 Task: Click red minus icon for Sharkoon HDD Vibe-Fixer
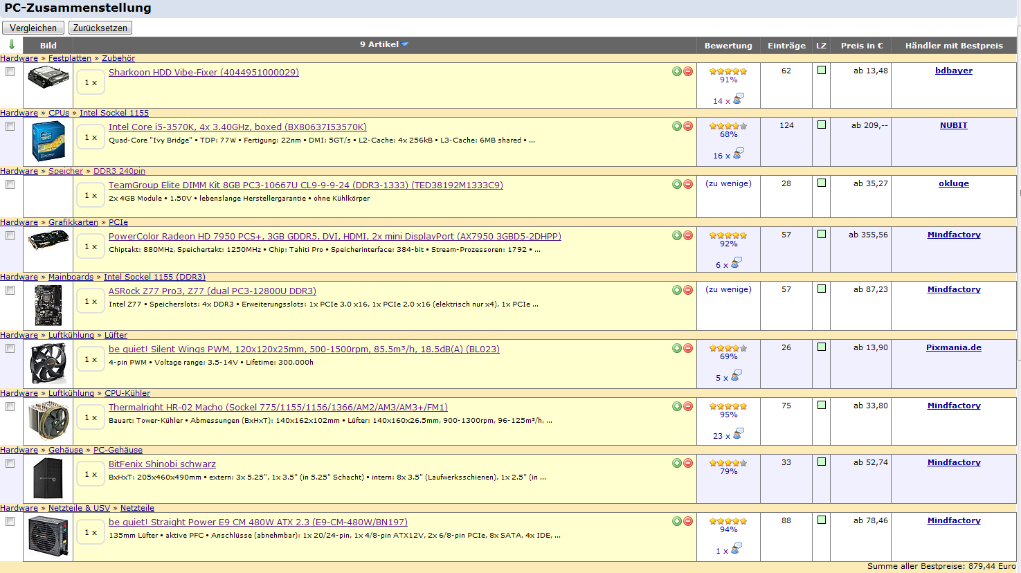pyautogui.click(x=688, y=71)
